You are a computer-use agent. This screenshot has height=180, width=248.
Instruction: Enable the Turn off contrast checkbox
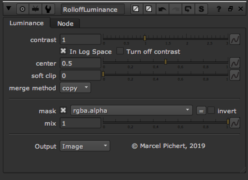pos(120,51)
